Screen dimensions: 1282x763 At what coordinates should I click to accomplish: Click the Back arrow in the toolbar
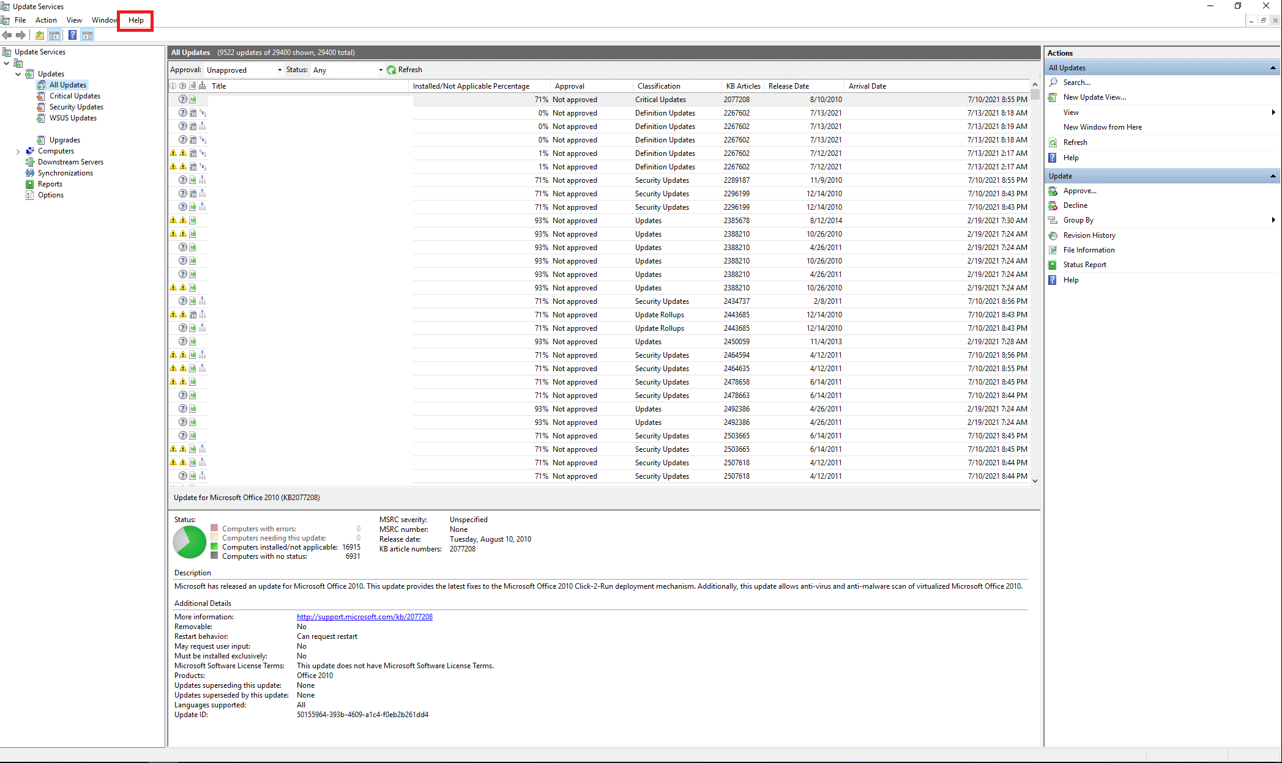(x=7, y=35)
